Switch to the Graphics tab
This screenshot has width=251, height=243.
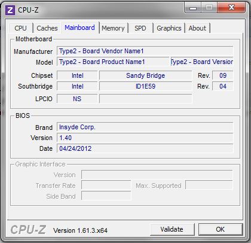(x=169, y=28)
